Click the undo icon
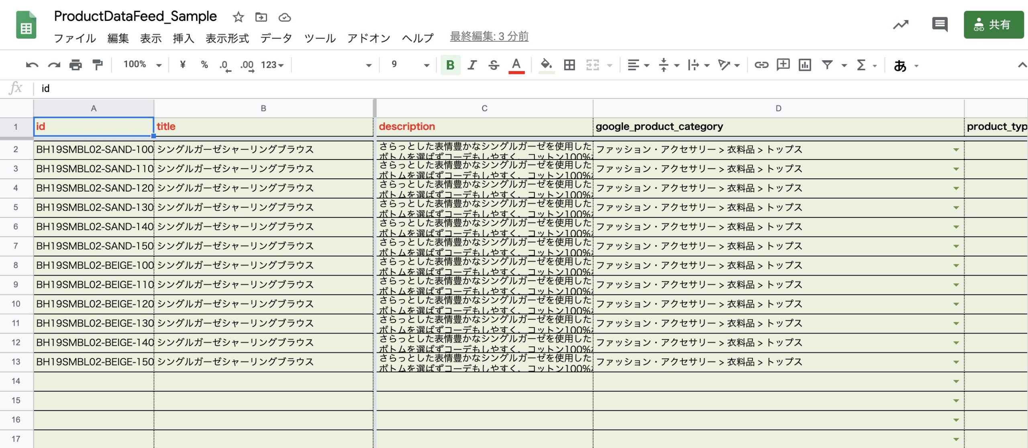This screenshot has height=448, width=1028. 32,65
